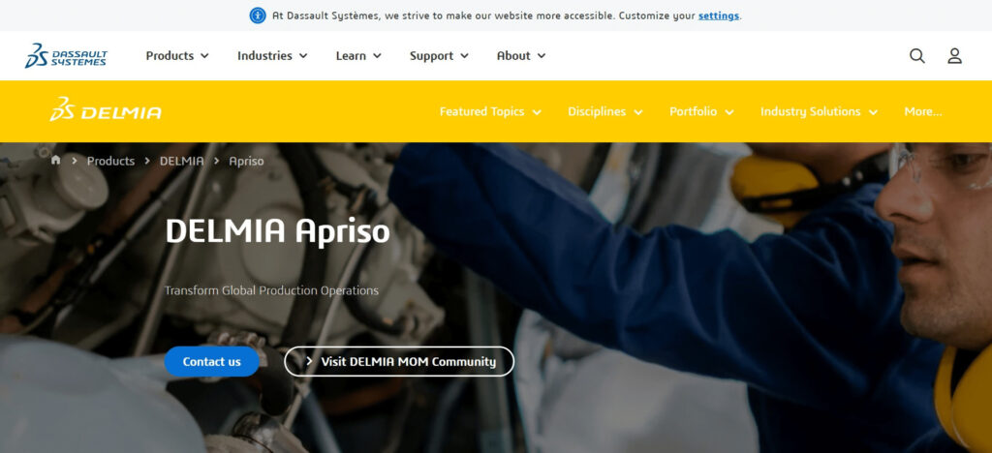
Task: Open the Products breadcrumb link
Action: [110, 161]
